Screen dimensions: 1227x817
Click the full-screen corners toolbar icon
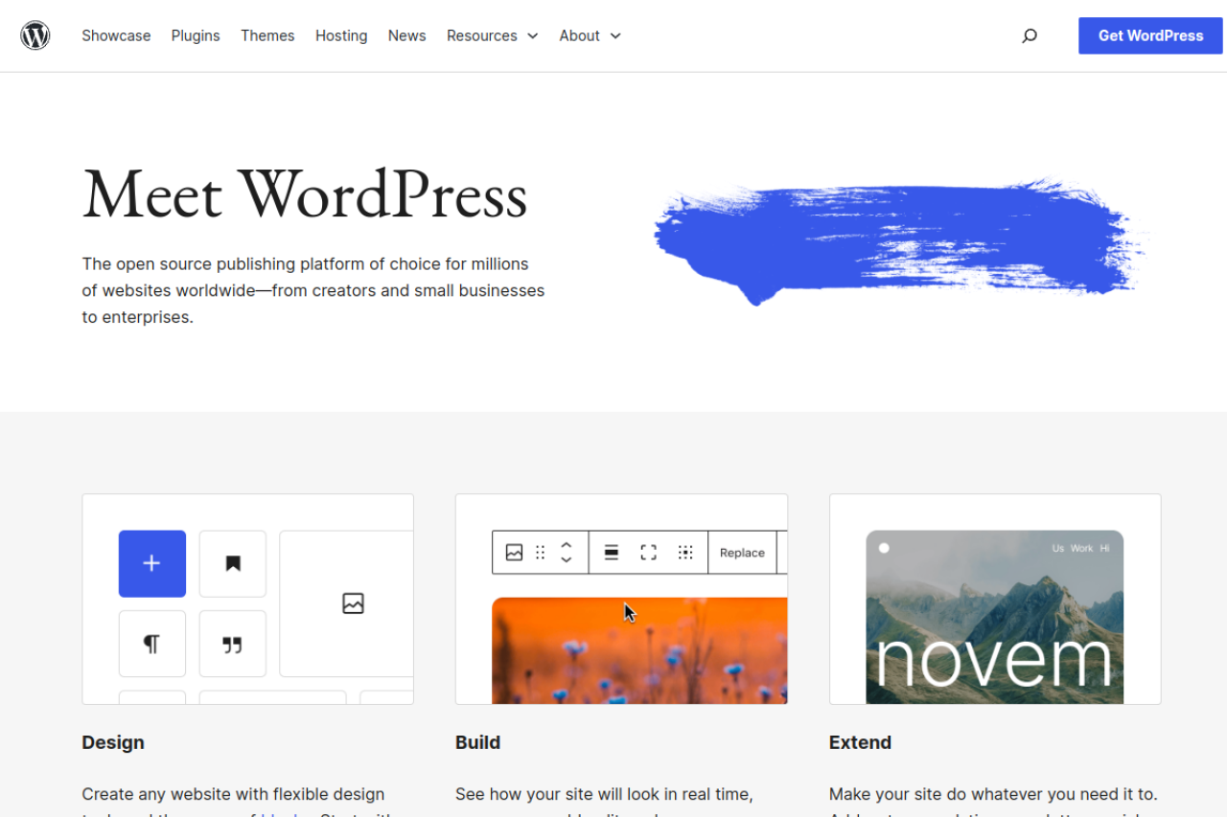coord(649,553)
